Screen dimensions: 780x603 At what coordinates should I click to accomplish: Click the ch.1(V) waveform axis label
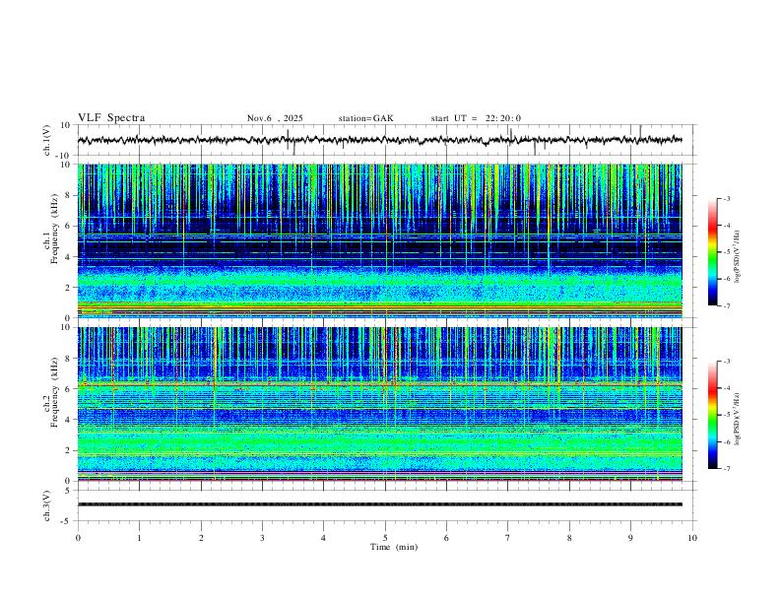point(48,140)
